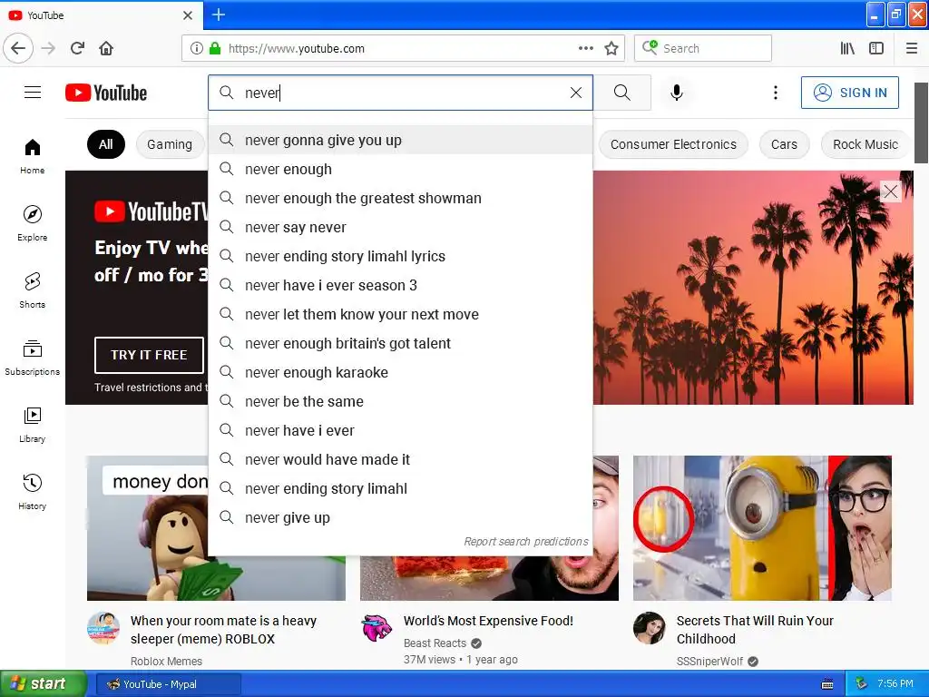This screenshot has height=697, width=929.
Task: Choose suggestion never enough britain's got talent
Action: click(x=400, y=343)
